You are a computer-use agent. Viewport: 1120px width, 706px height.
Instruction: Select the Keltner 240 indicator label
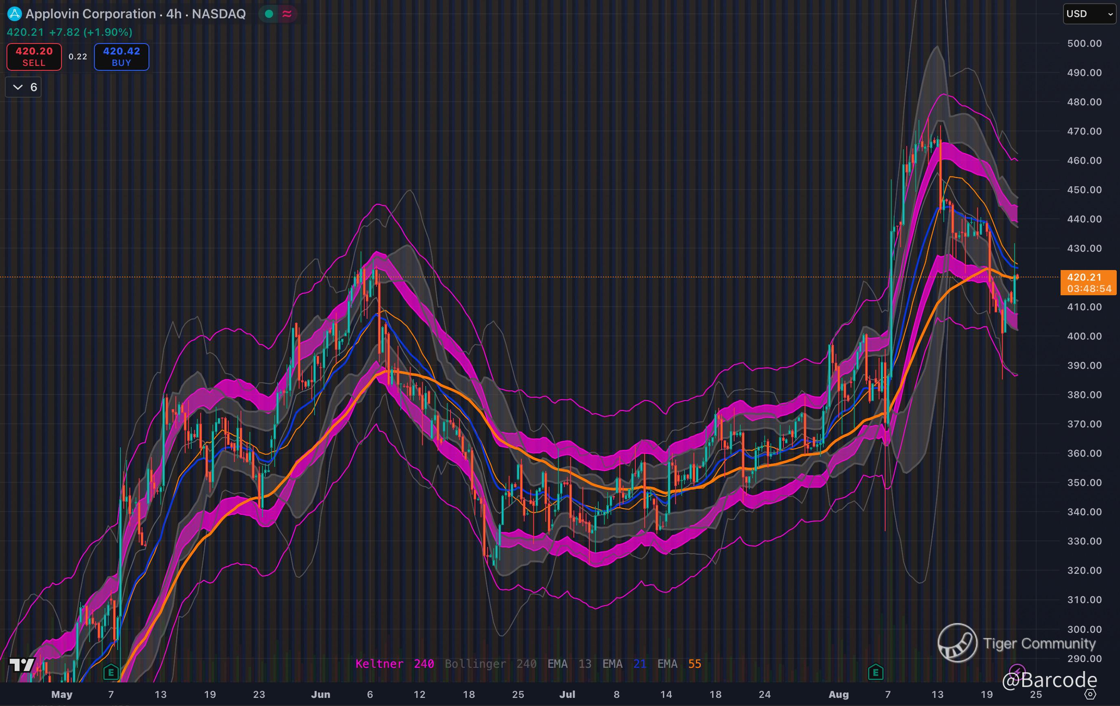click(394, 664)
